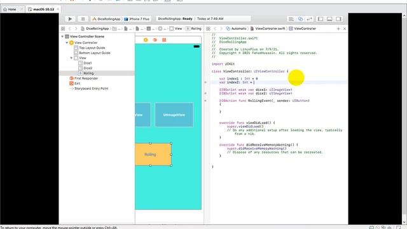Screen dimensions: 407x229
Task: Select the View item in document outline
Action: coord(83,58)
